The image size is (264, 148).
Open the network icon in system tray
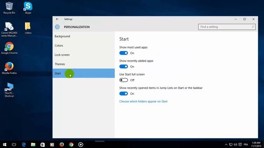pyautogui.click(x=231, y=144)
